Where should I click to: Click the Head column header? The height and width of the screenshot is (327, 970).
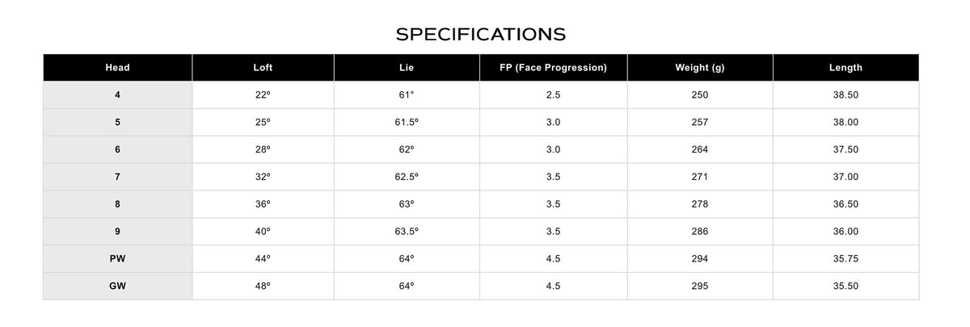[118, 68]
